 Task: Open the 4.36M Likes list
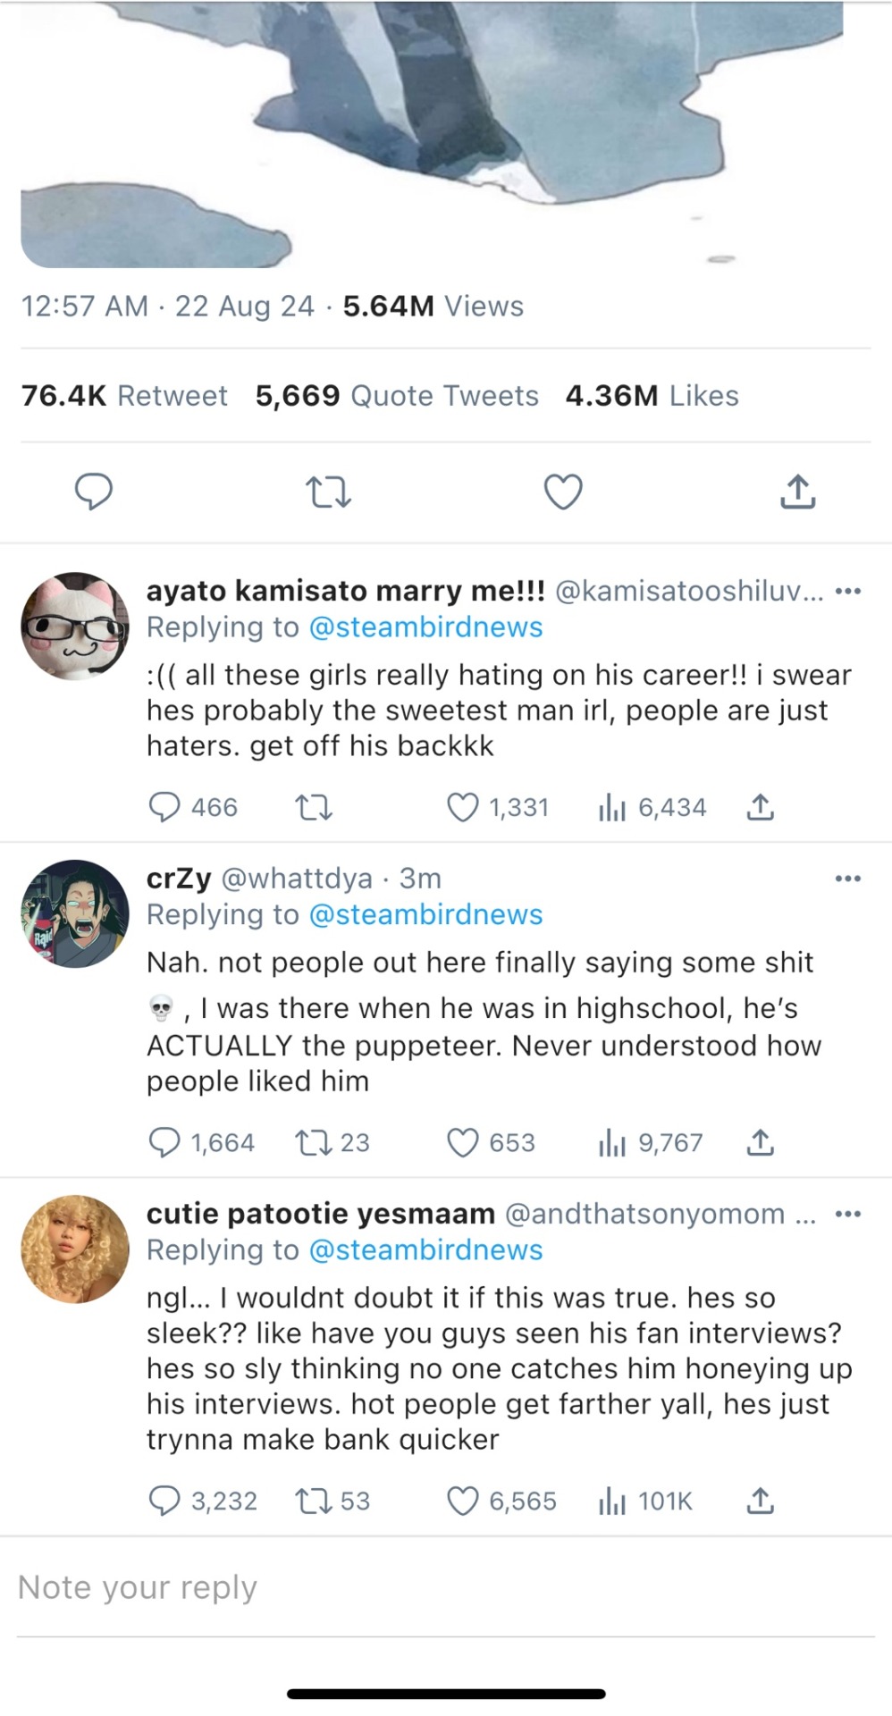pos(652,396)
